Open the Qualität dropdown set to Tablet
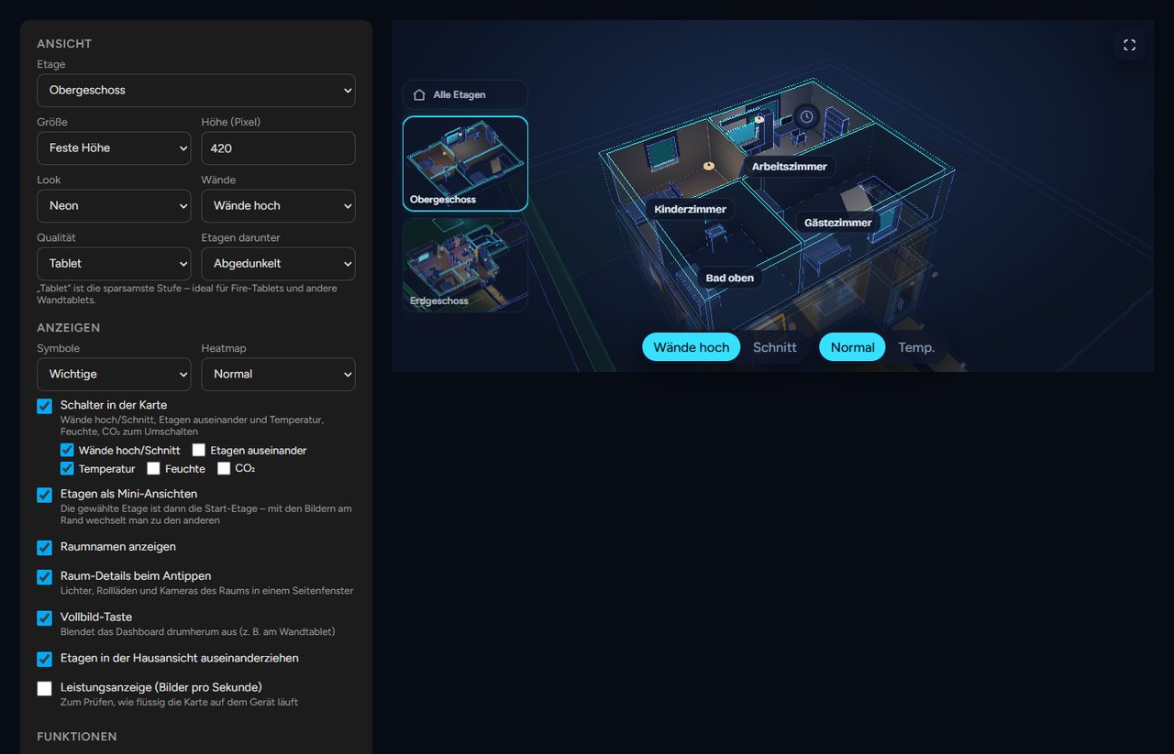This screenshot has height=754, width=1174. coord(114,264)
